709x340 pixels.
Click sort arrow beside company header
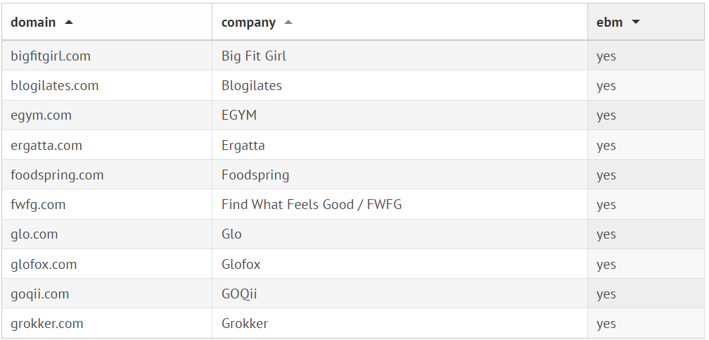pos(288,23)
